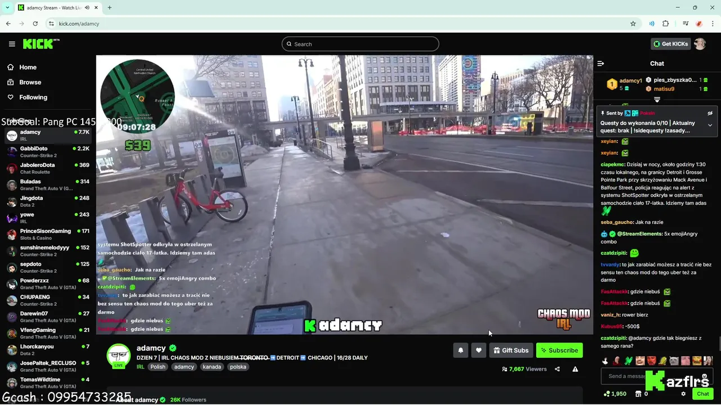The height and width of the screenshot is (405, 721).
Task: Open browser media controls icon
Action: tap(686, 24)
